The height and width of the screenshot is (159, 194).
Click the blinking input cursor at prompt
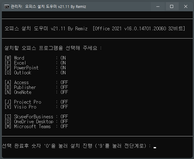coord(155,147)
